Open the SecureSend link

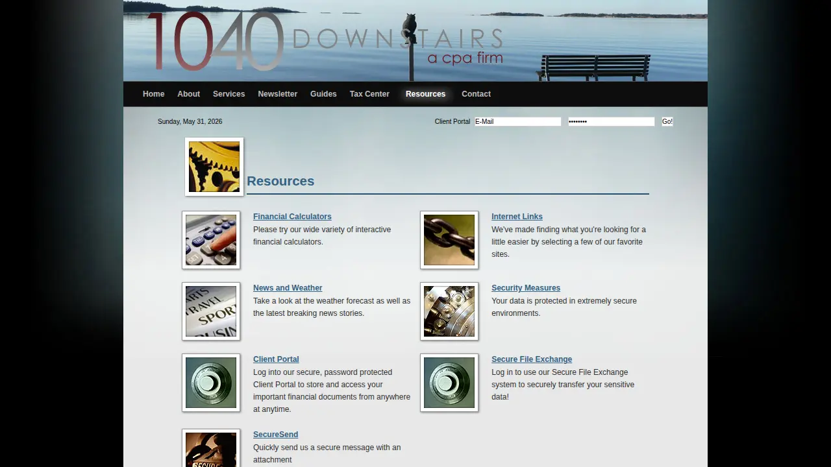pos(275,435)
